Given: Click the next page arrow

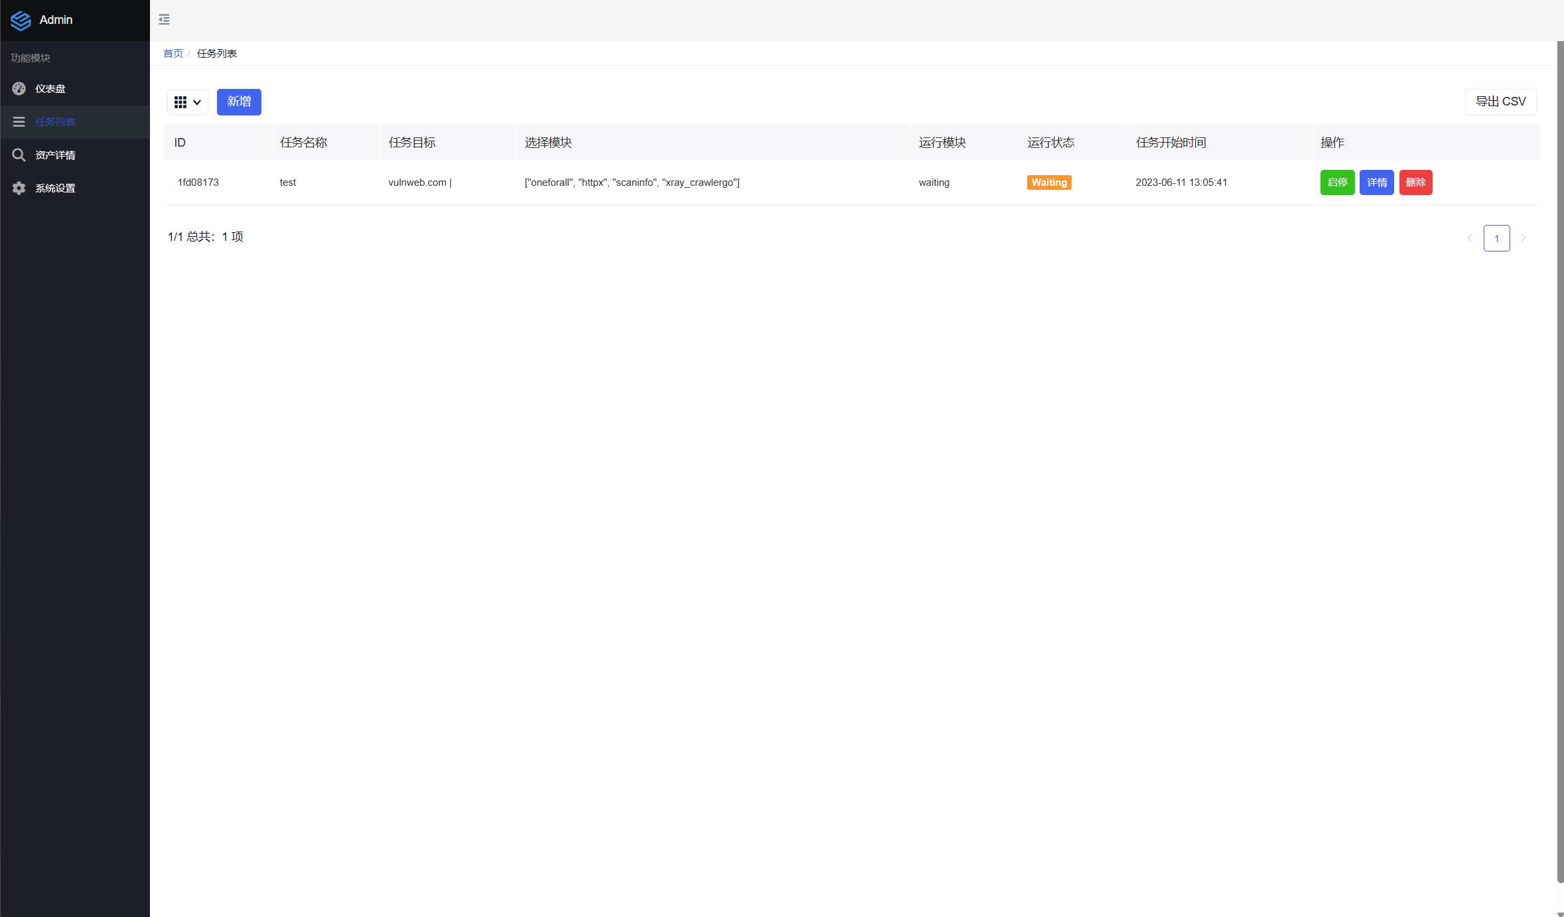Looking at the screenshot, I should [x=1524, y=238].
